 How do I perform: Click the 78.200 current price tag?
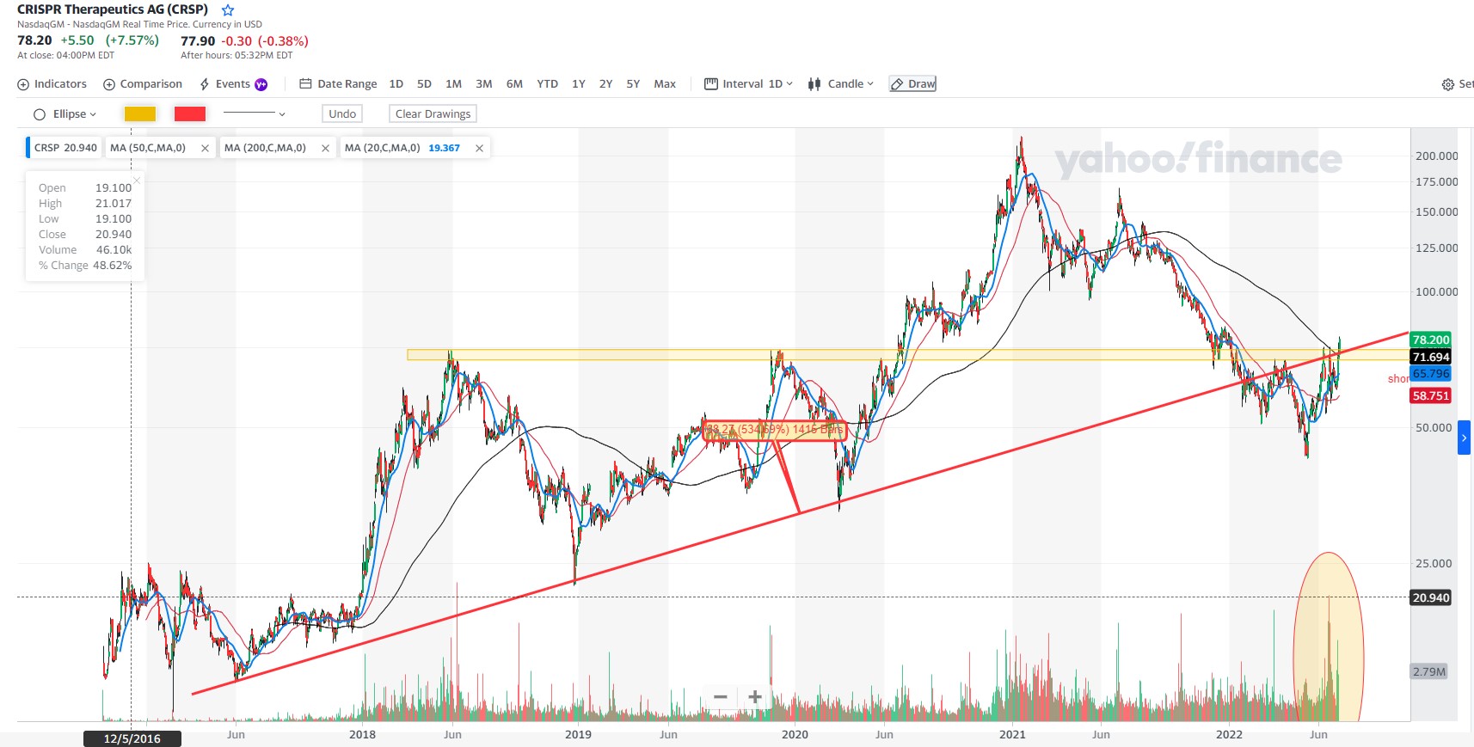point(1431,340)
